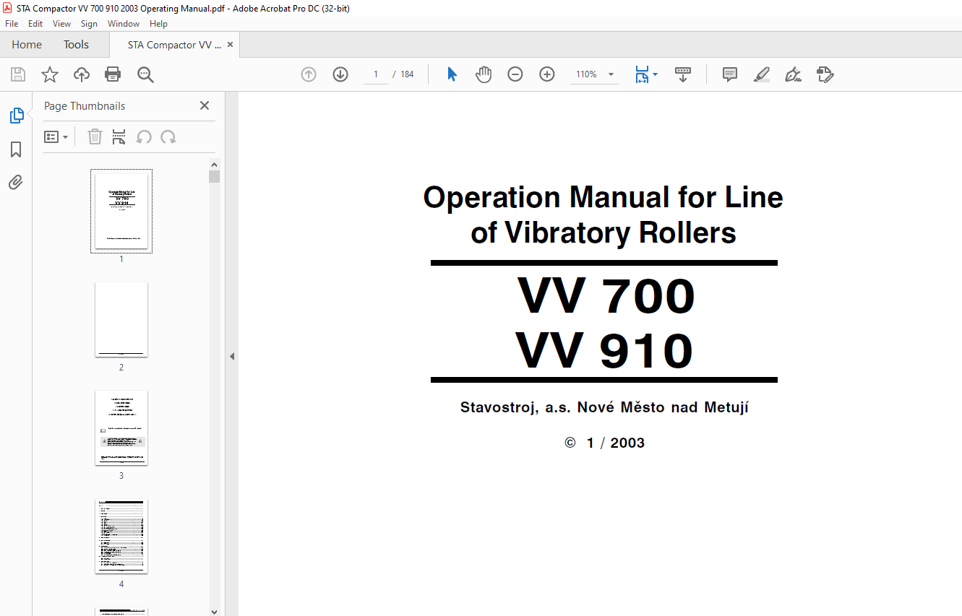Screen dimensions: 962x616
Task: Select the STA Compactor VV document tab
Action: coord(173,45)
